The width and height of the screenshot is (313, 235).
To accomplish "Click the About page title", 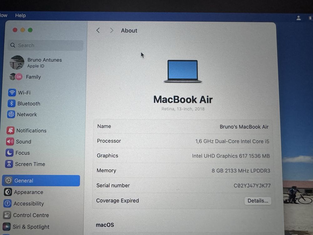I will [129, 31].
